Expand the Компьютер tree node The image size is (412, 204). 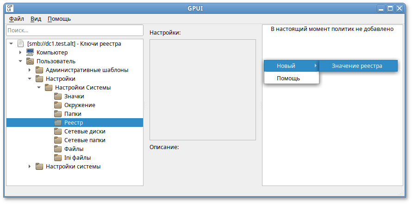20,53
